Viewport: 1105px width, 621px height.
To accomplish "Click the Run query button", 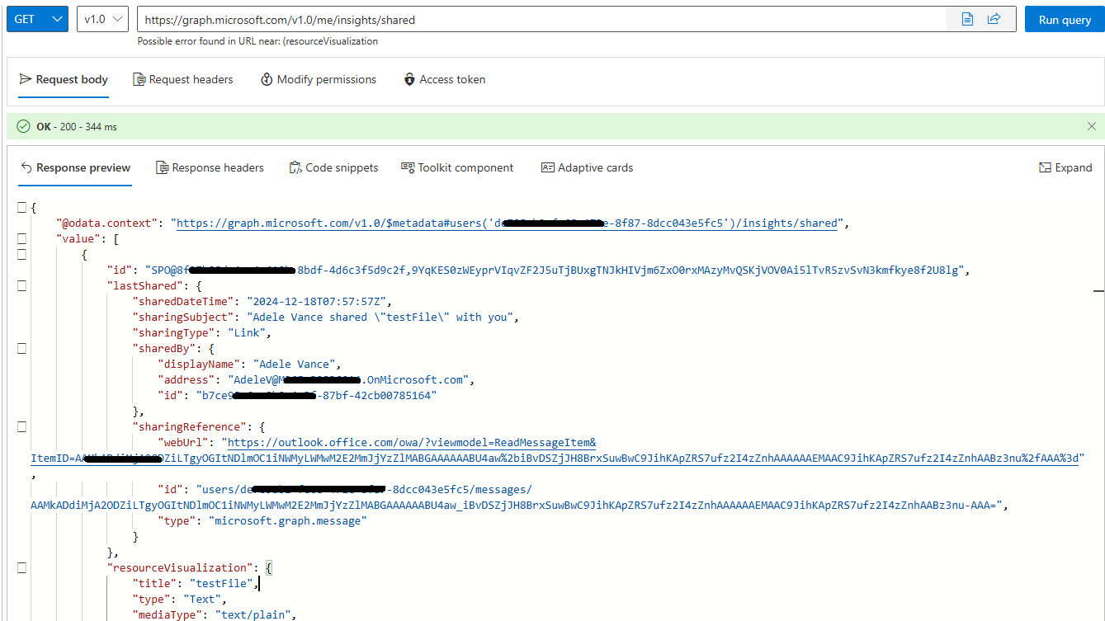I will 1064,18.
